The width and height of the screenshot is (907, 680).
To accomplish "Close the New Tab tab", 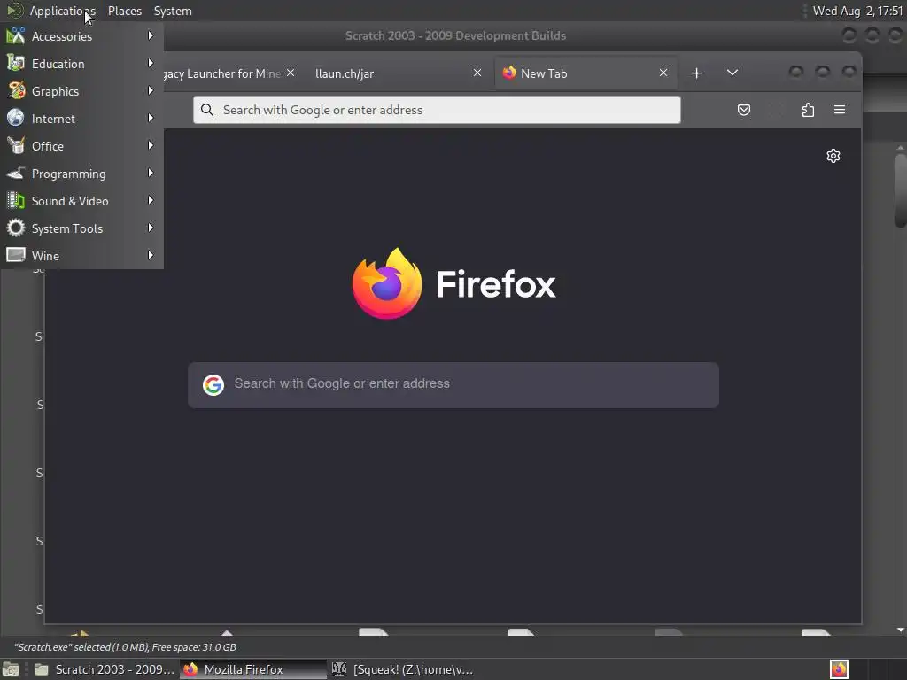I will click(663, 73).
